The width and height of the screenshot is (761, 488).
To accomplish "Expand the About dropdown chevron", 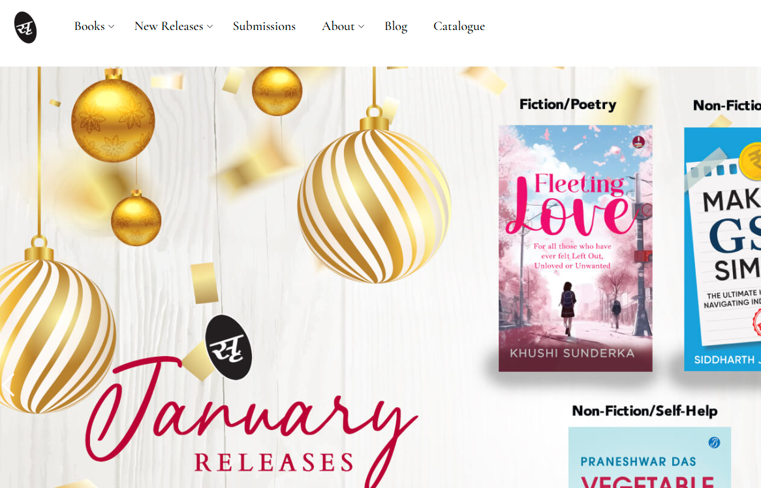I will coord(361,27).
